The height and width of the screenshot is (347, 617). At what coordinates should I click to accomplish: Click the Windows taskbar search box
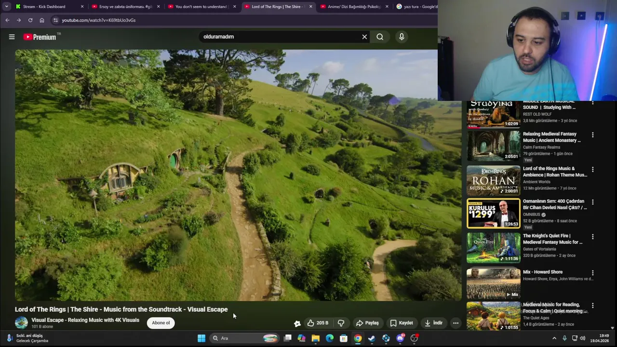[x=244, y=338]
